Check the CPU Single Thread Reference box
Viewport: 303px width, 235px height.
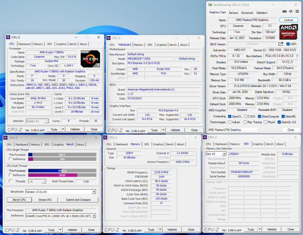[10, 159]
